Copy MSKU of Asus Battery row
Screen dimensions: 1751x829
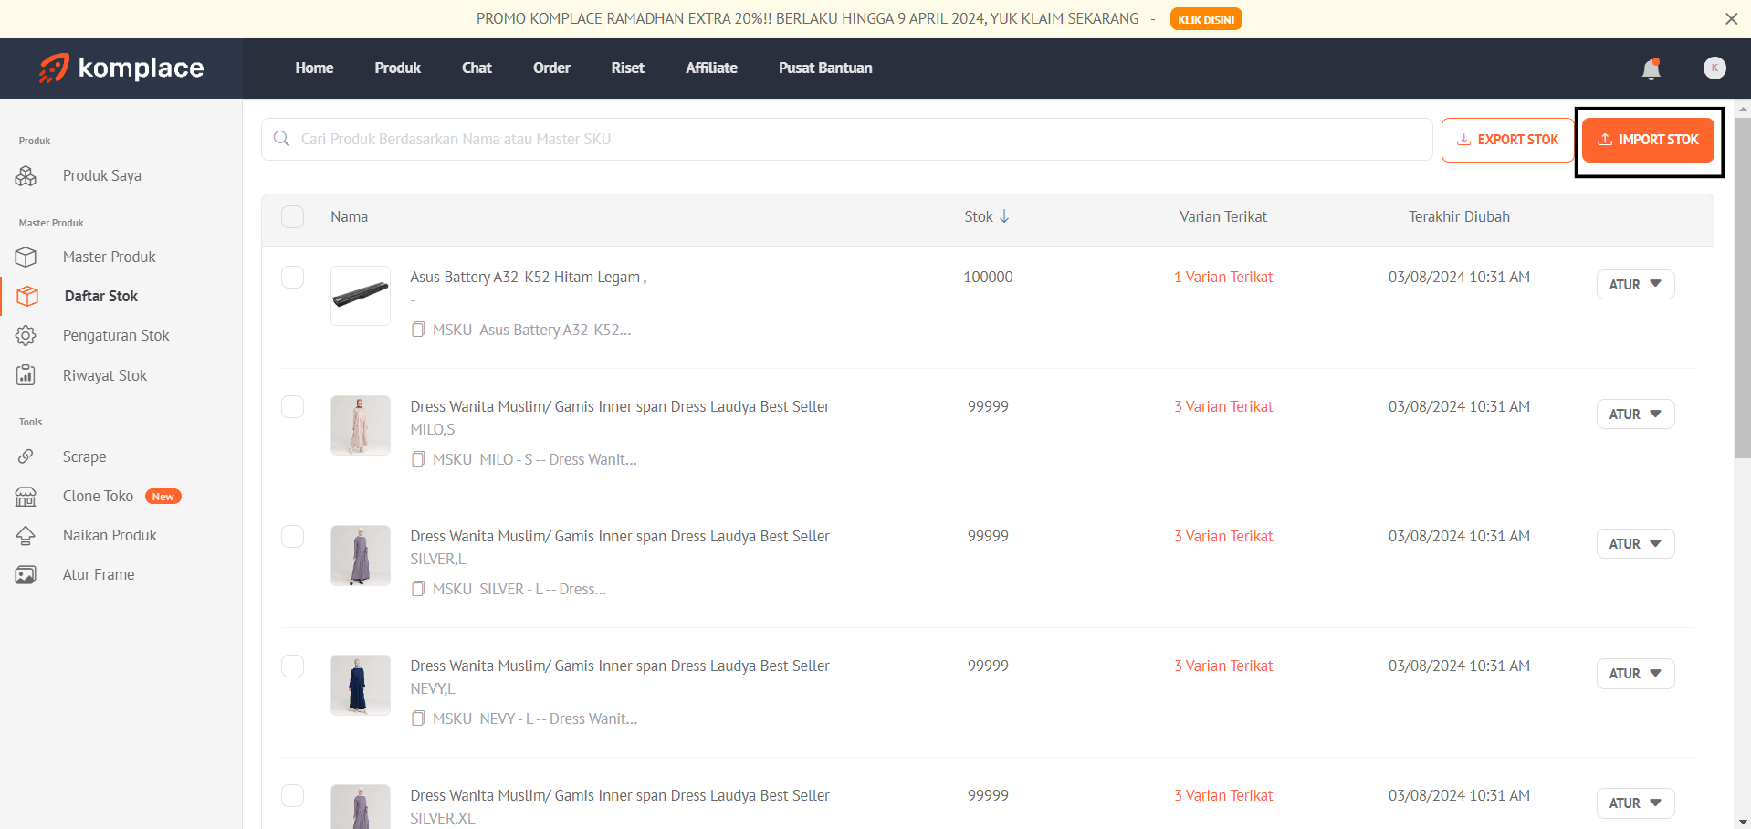click(418, 330)
